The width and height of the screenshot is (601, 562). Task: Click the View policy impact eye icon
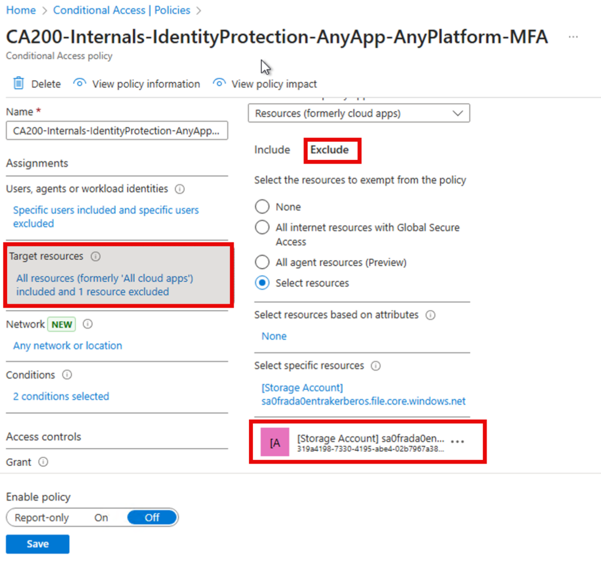[220, 83]
